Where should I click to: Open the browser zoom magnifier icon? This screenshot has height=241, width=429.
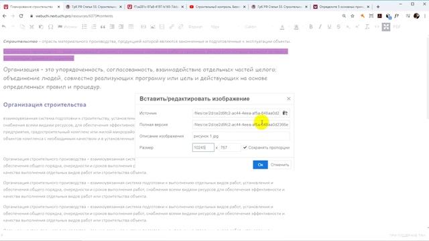click(x=344, y=16)
